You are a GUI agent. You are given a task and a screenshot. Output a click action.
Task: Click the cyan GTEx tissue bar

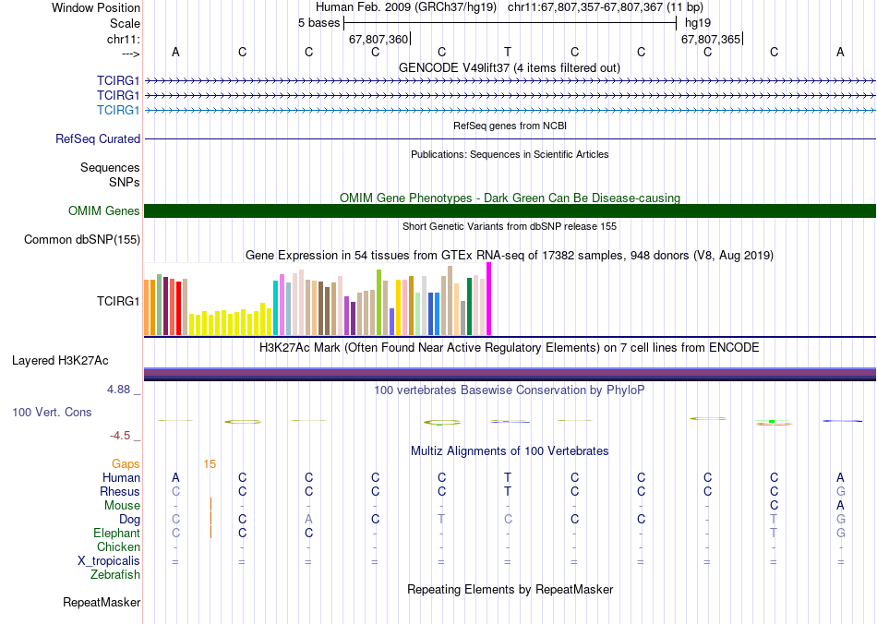click(x=275, y=308)
